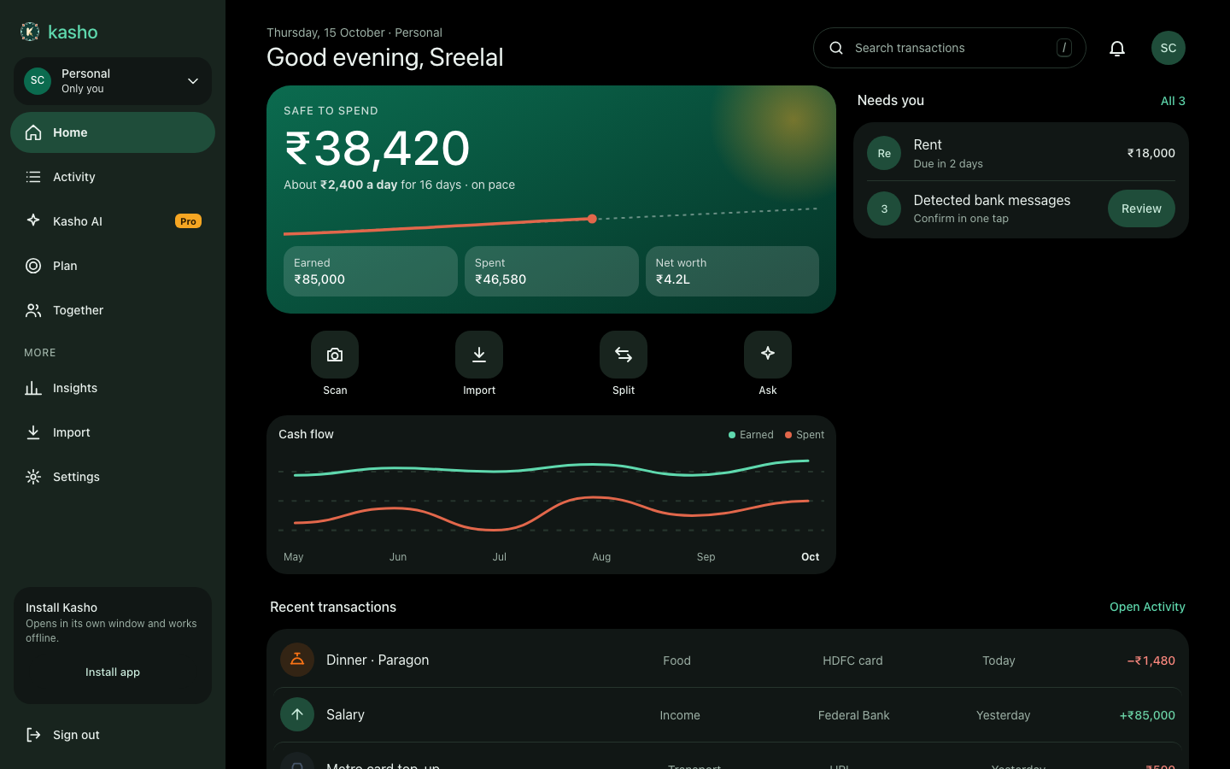Focus the Search transactions field
The height and width of the screenshot is (769, 1230).
coord(950,48)
